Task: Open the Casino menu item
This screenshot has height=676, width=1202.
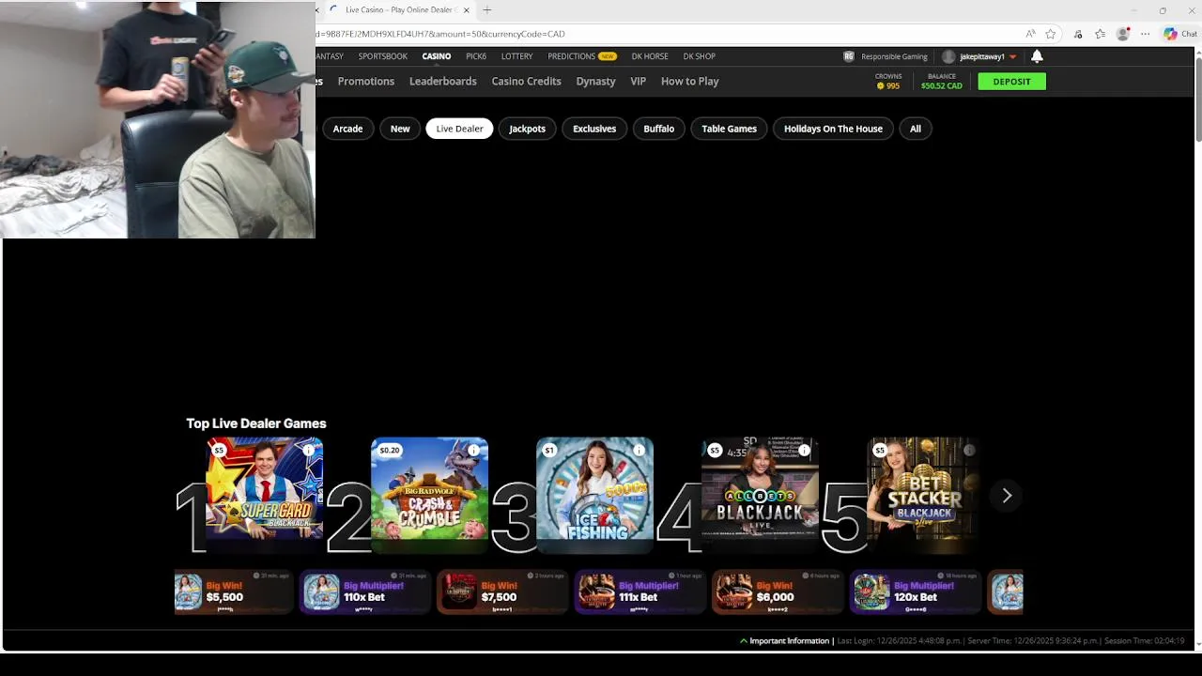Action: (437, 56)
